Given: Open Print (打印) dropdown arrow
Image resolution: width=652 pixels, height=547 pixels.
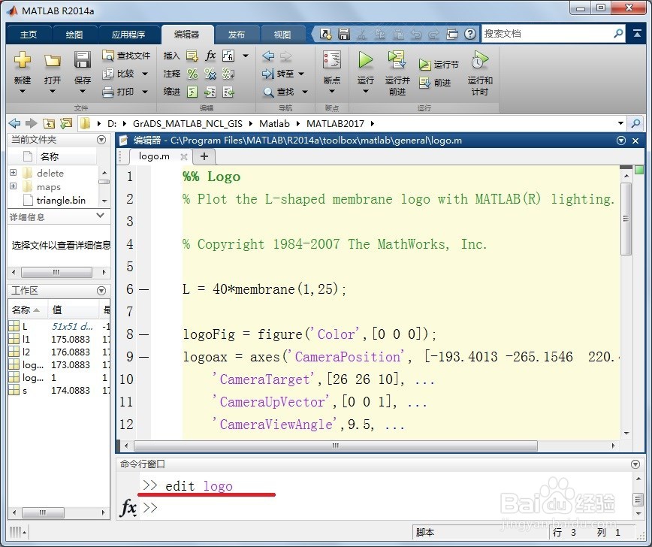Looking at the screenshot, I should [x=145, y=92].
